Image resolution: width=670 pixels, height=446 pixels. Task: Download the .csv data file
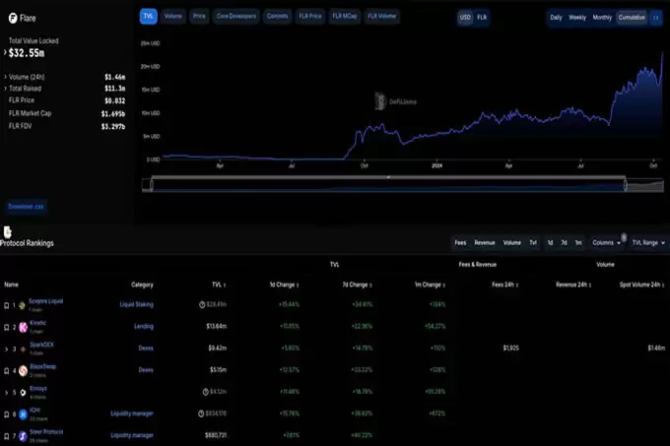[26, 207]
